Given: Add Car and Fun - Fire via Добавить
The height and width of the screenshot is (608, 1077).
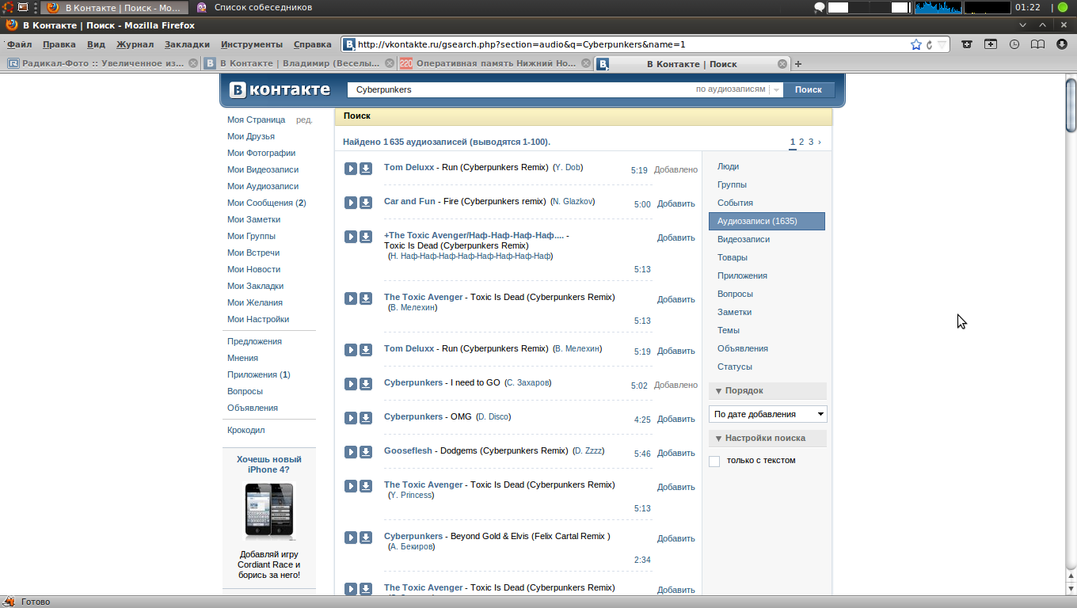Looking at the screenshot, I should pos(676,204).
